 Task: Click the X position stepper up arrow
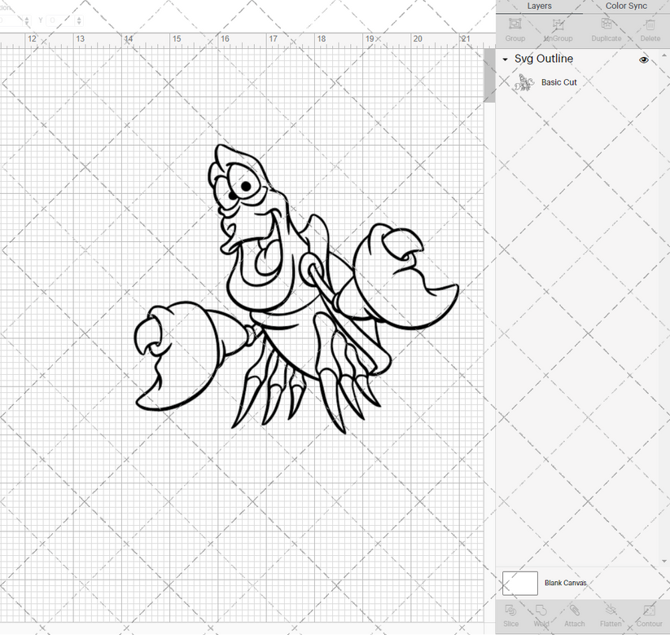tap(27, 19)
